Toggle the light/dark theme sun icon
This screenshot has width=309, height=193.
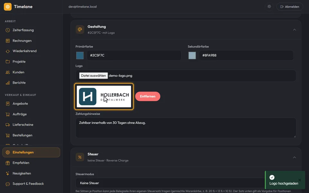pos(269,6)
